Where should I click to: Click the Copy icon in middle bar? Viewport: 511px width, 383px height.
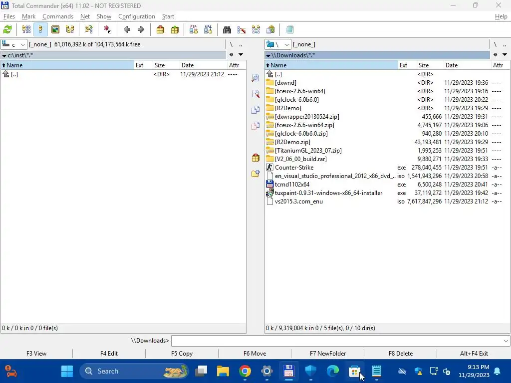point(255,110)
